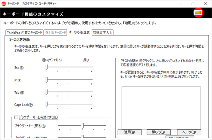Minimize the keyboard utility window
The height and width of the screenshot is (140, 212).
(181, 4)
